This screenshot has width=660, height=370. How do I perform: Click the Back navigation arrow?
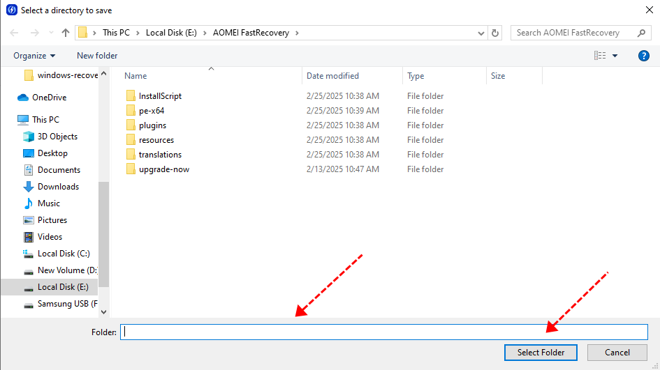tap(14, 33)
